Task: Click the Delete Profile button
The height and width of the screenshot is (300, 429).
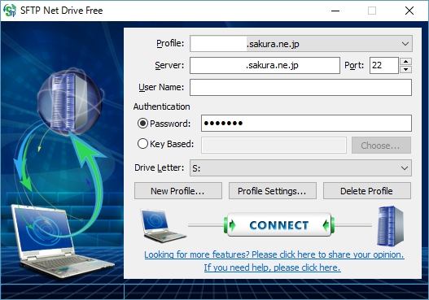Action: point(367,191)
